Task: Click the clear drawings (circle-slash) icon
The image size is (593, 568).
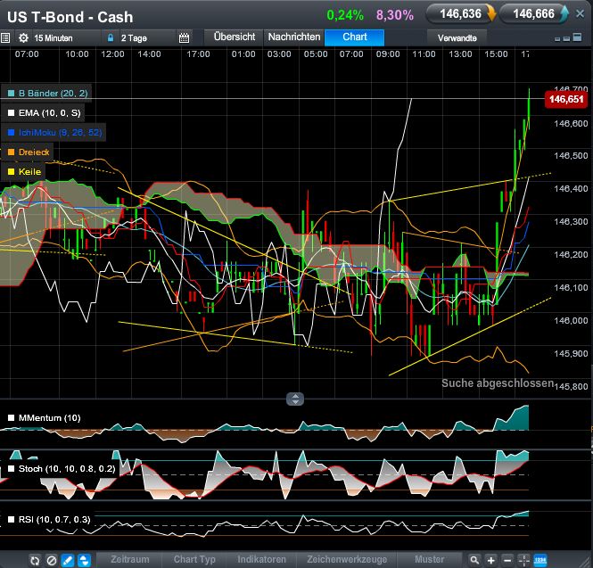Action: [52, 560]
